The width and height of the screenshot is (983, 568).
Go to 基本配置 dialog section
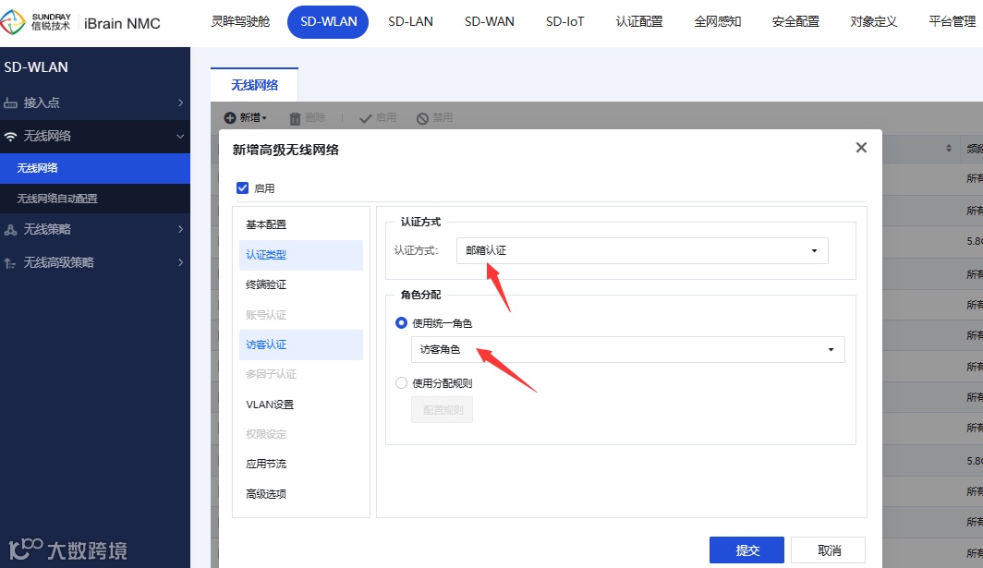301,224
